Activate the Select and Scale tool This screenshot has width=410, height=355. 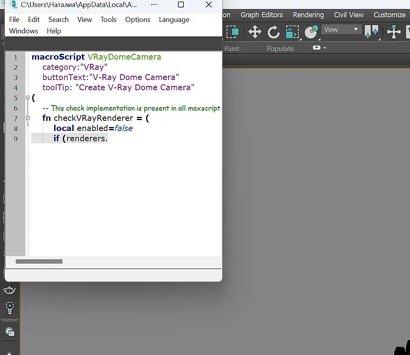pyautogui.click(x=293, y=32)
